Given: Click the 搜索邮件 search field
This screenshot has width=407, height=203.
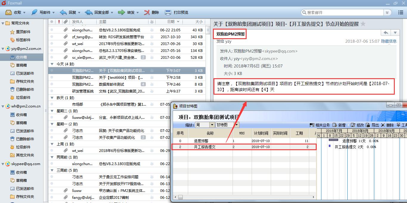Looking at the screenshot, I should pos(343,13).
